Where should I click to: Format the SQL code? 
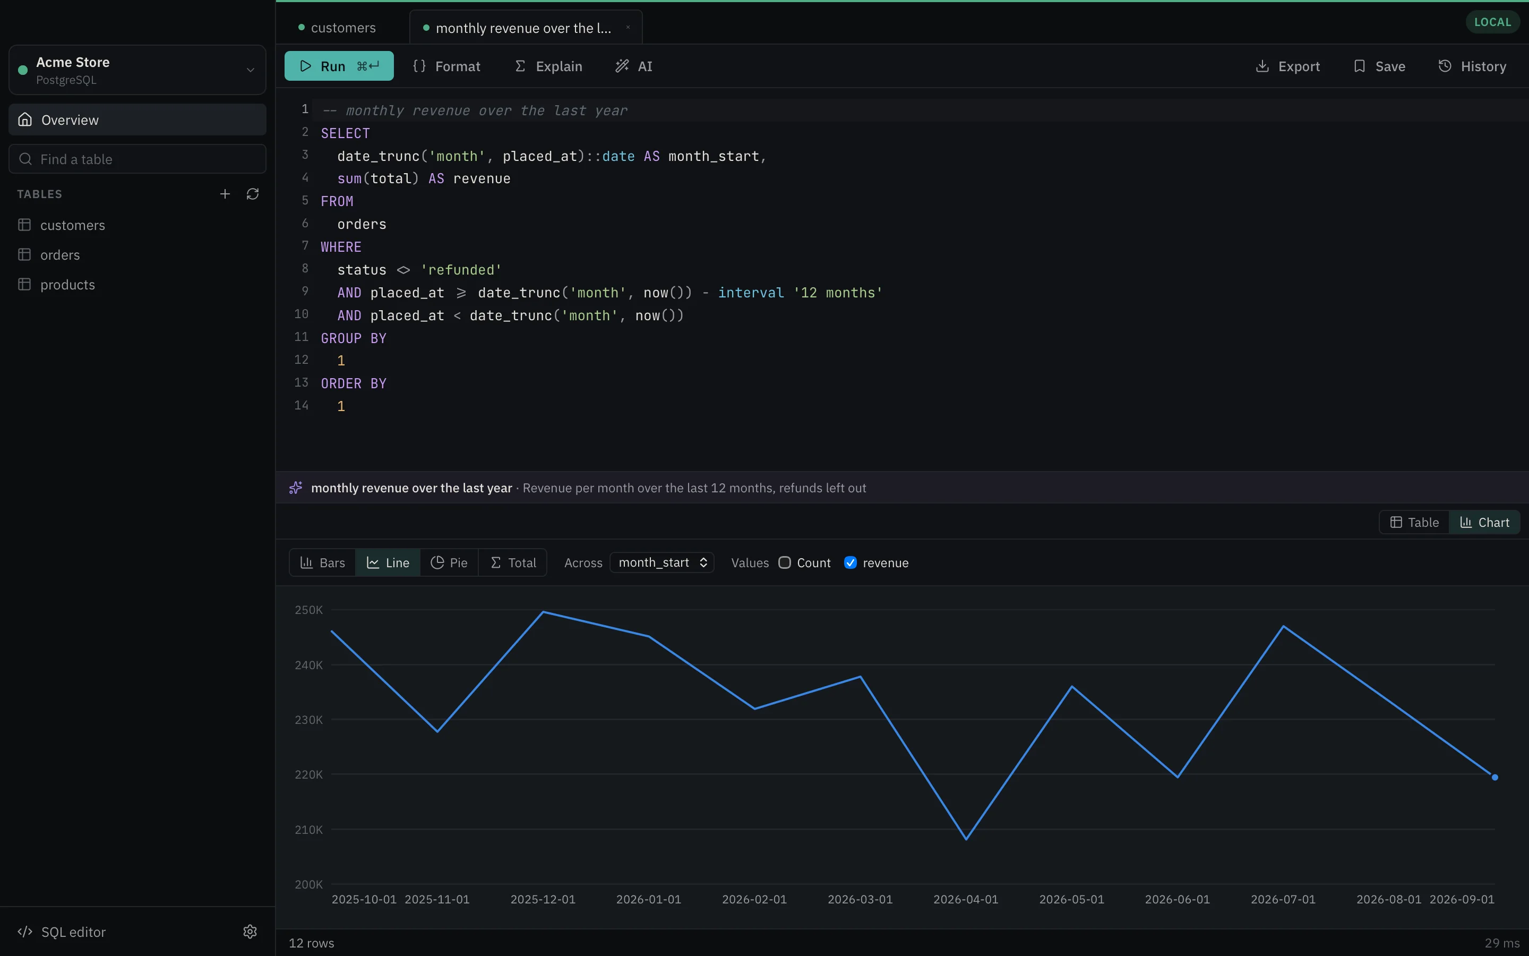point(446,66)
